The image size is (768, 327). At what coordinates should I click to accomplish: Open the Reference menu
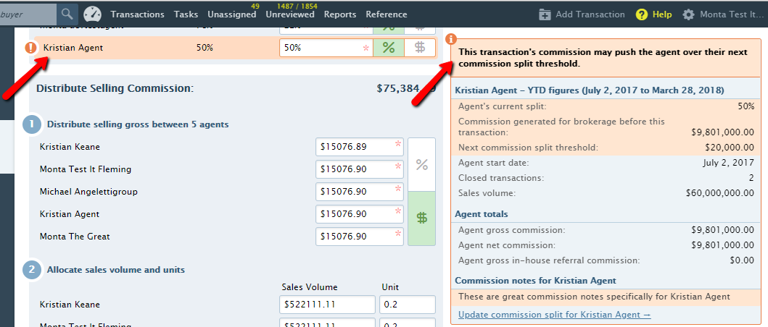point(387,14)
